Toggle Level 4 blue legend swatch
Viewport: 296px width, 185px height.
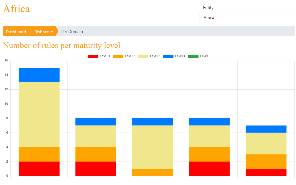point(168,56)
